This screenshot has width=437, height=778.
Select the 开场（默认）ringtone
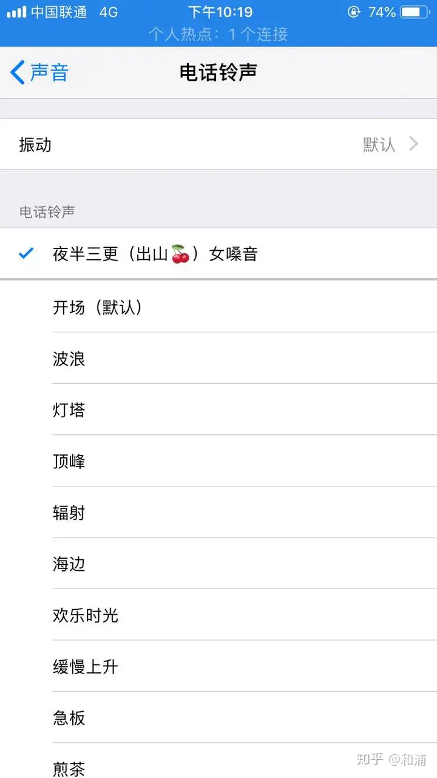[98, 308]
